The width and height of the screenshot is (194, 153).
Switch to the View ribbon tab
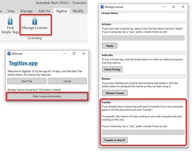pyautogui.click(x=11, y=11)
